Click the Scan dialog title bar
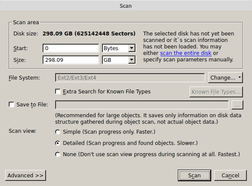This screenshot has height=186, width=252. click(x=126, y=6)
